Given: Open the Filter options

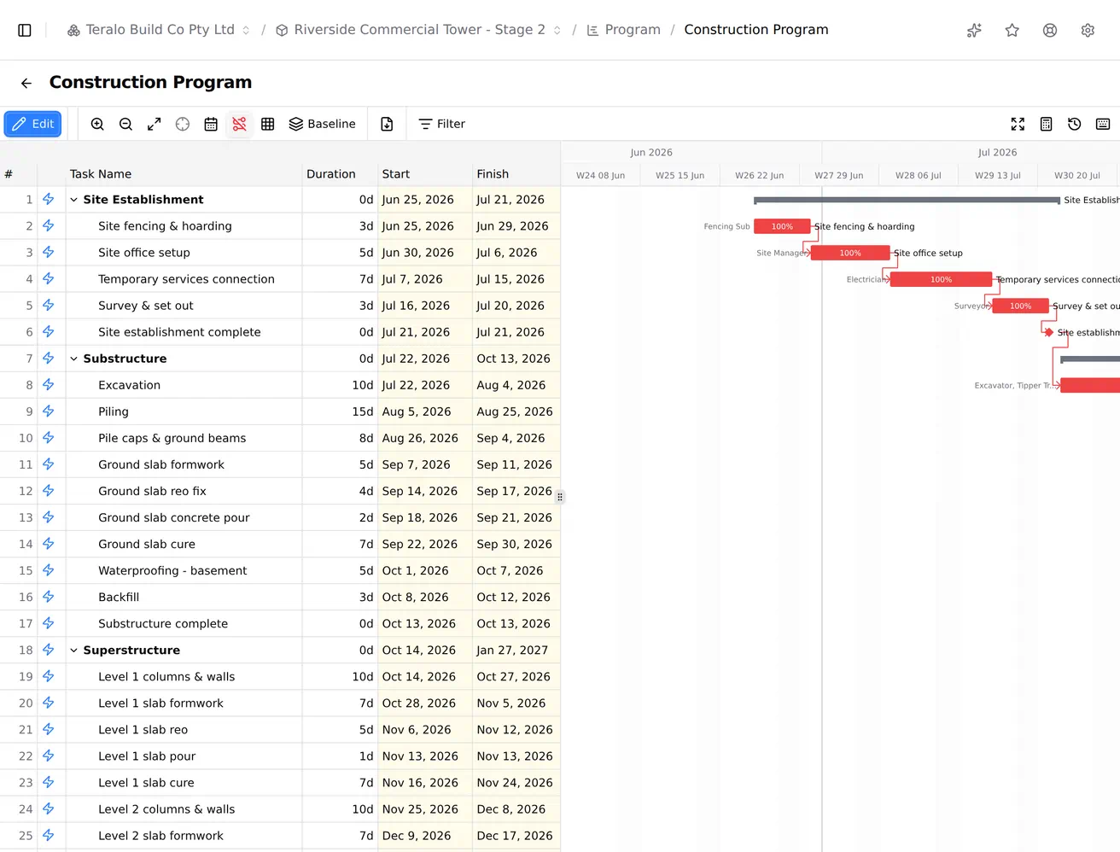Looking at the screenshot, I should coord(442,124).
